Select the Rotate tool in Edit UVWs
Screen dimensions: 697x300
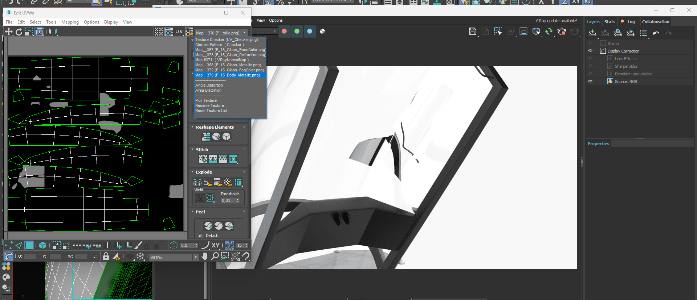(19, 32)
